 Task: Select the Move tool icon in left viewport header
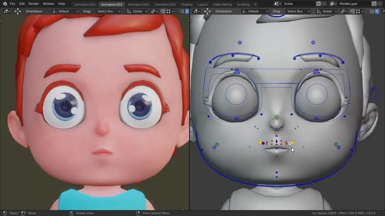(17, 11)
